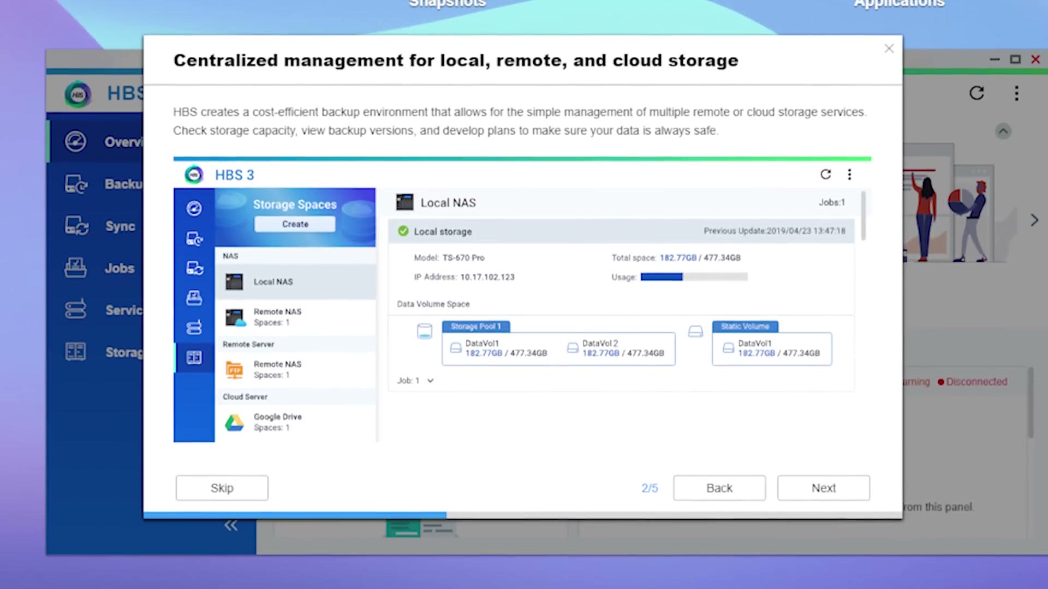1048x589 pixels.
Task: Click the FTP server icon
Action: click(x=234, y=370)
